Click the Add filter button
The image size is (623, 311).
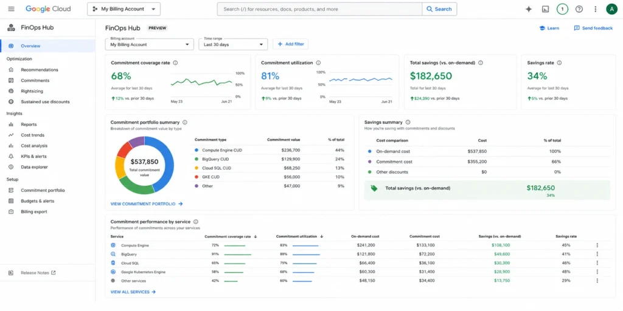pyautogui.click(x=290, y=44)
